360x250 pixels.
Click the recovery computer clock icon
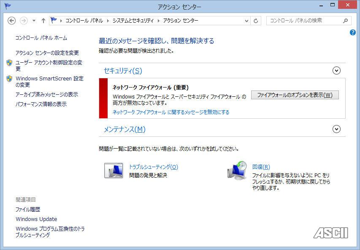[237, 170]
